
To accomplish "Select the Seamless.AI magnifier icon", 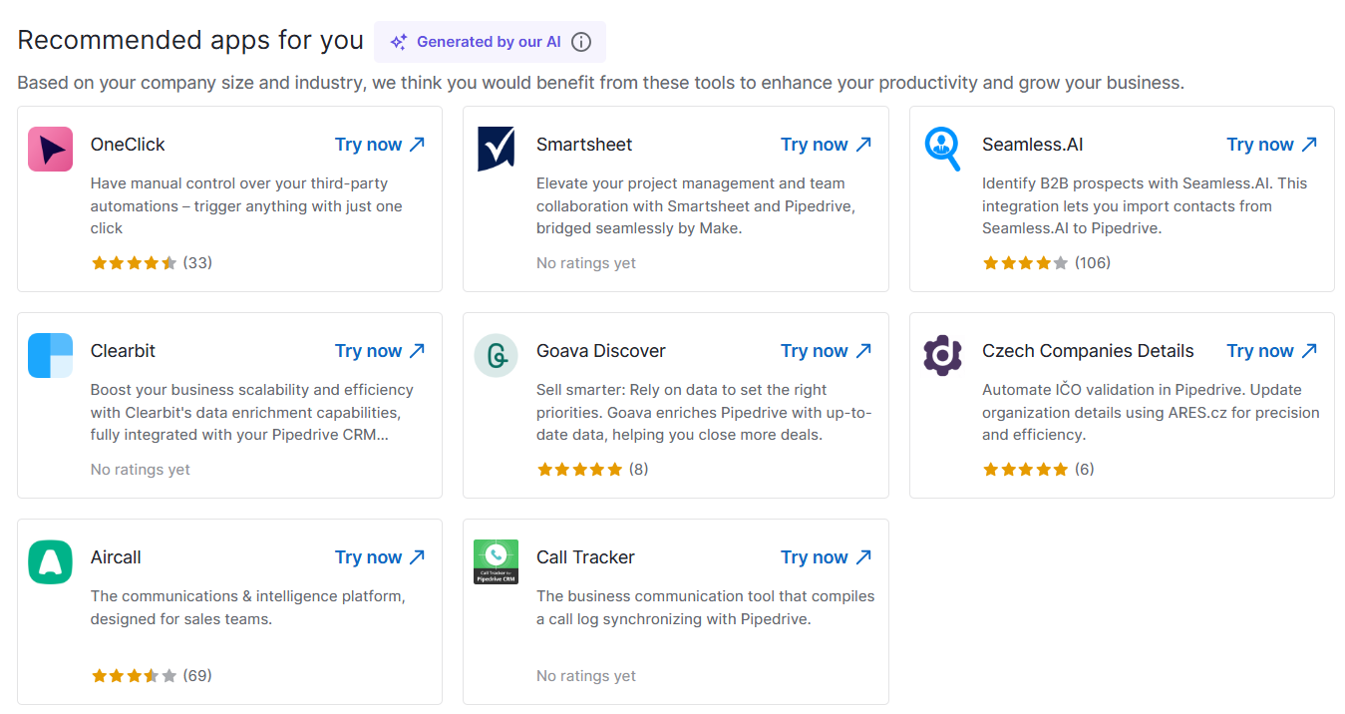I will (x=942, y=148).
